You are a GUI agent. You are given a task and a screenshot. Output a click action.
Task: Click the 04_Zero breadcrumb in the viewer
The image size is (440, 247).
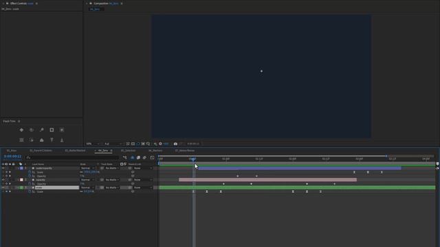point(95,9)
